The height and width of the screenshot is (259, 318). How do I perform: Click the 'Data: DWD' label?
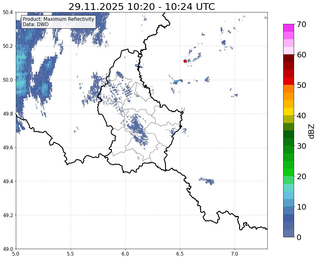click(36, 25)
